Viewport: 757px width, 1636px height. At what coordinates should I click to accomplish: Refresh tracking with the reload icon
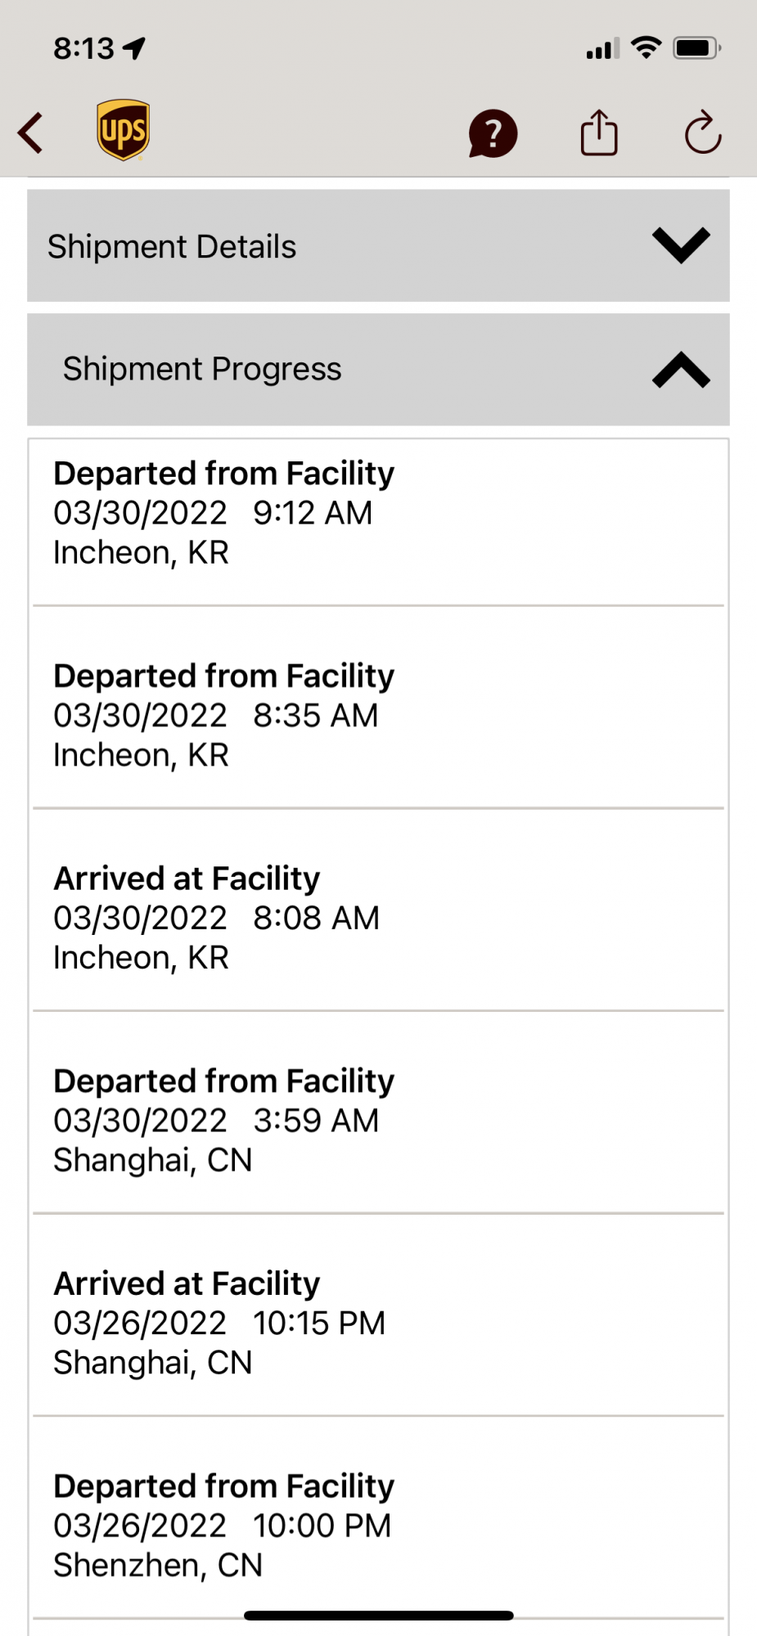702,133
